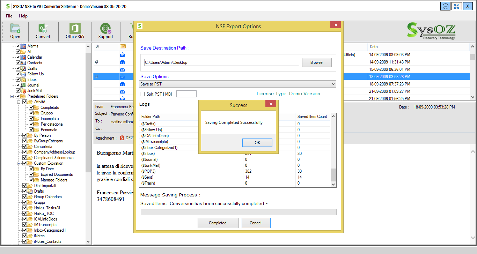Click the Open toolbar icon
The width and height of the screenshot is (477, 254).
[15, 29]
